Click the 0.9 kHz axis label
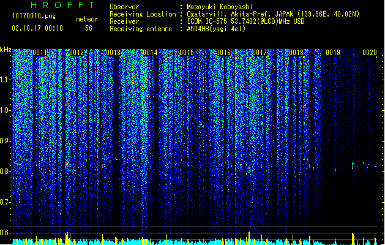This screenshot has width=385, height=245. click(6, 141)
